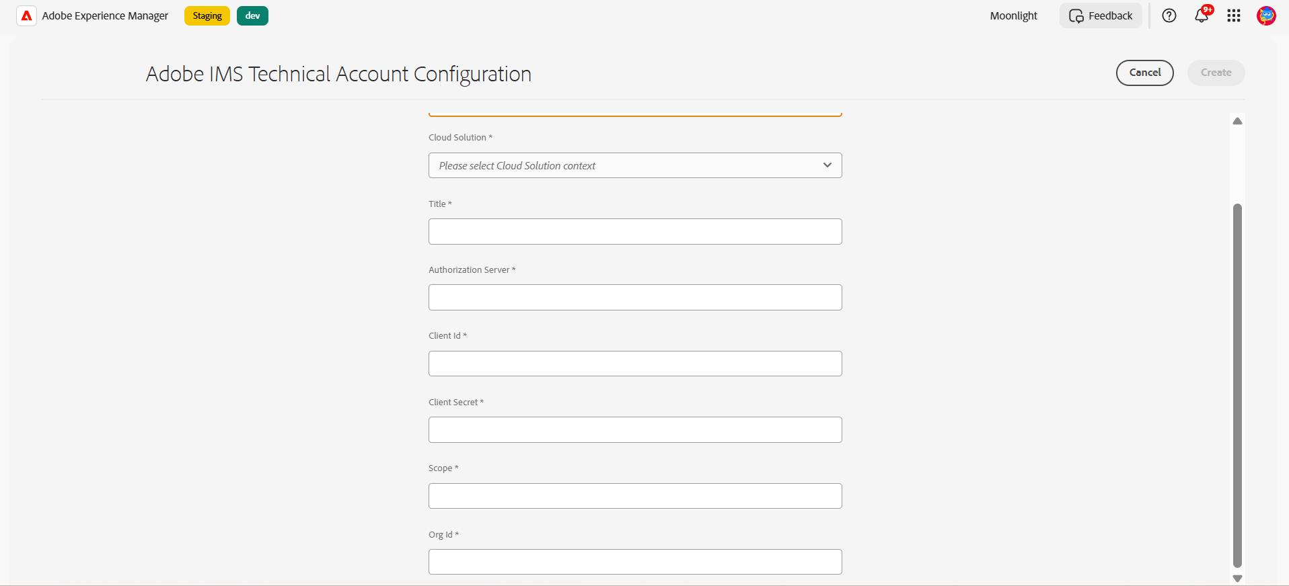The width and height of the screenshot is (1289, 586).
Task: Click the Client Secret input field
Action: point(634,430)
